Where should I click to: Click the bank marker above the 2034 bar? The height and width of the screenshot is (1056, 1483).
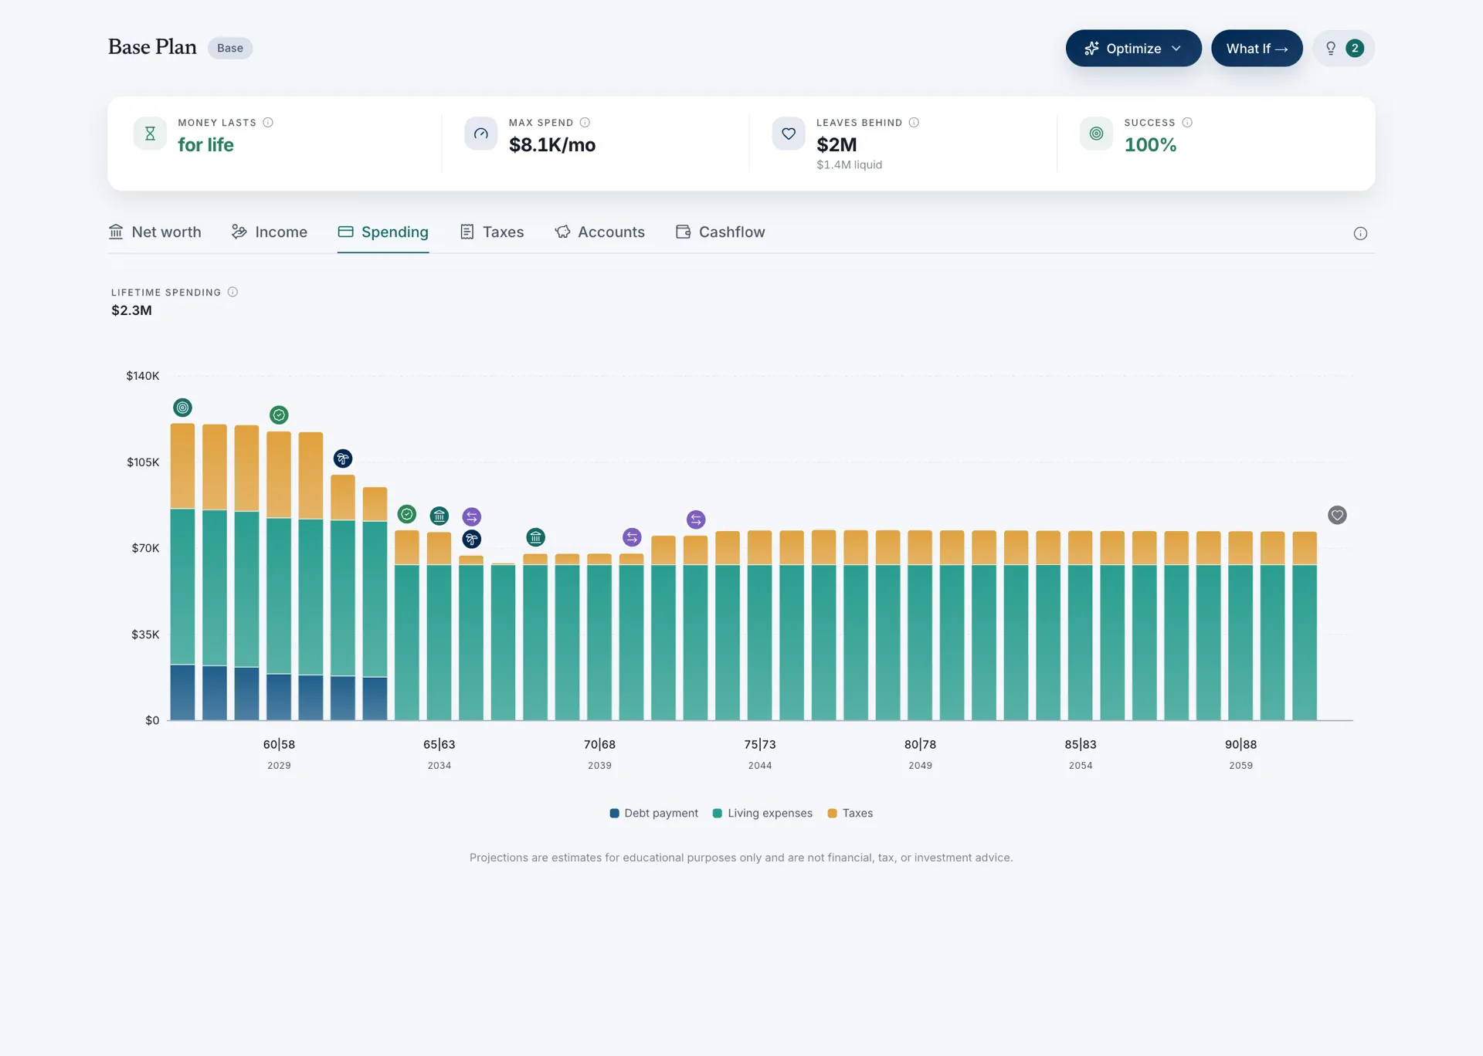[x=439, y=516]
